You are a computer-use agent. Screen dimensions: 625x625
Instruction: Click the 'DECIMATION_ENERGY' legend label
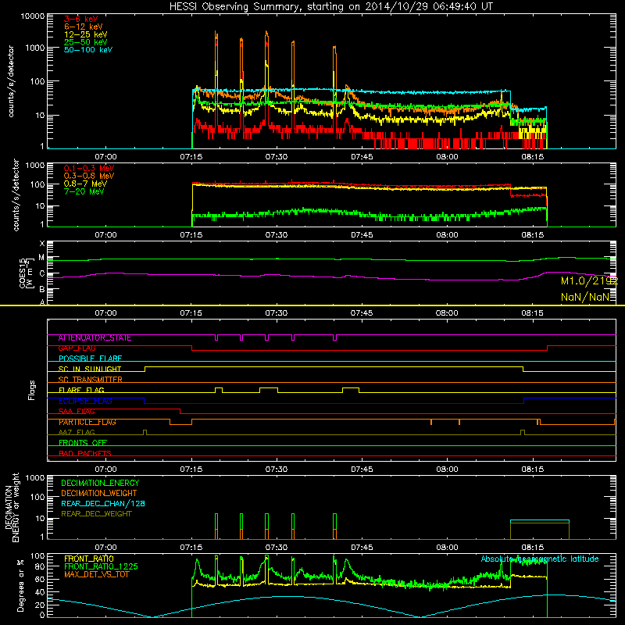point(100,483)
